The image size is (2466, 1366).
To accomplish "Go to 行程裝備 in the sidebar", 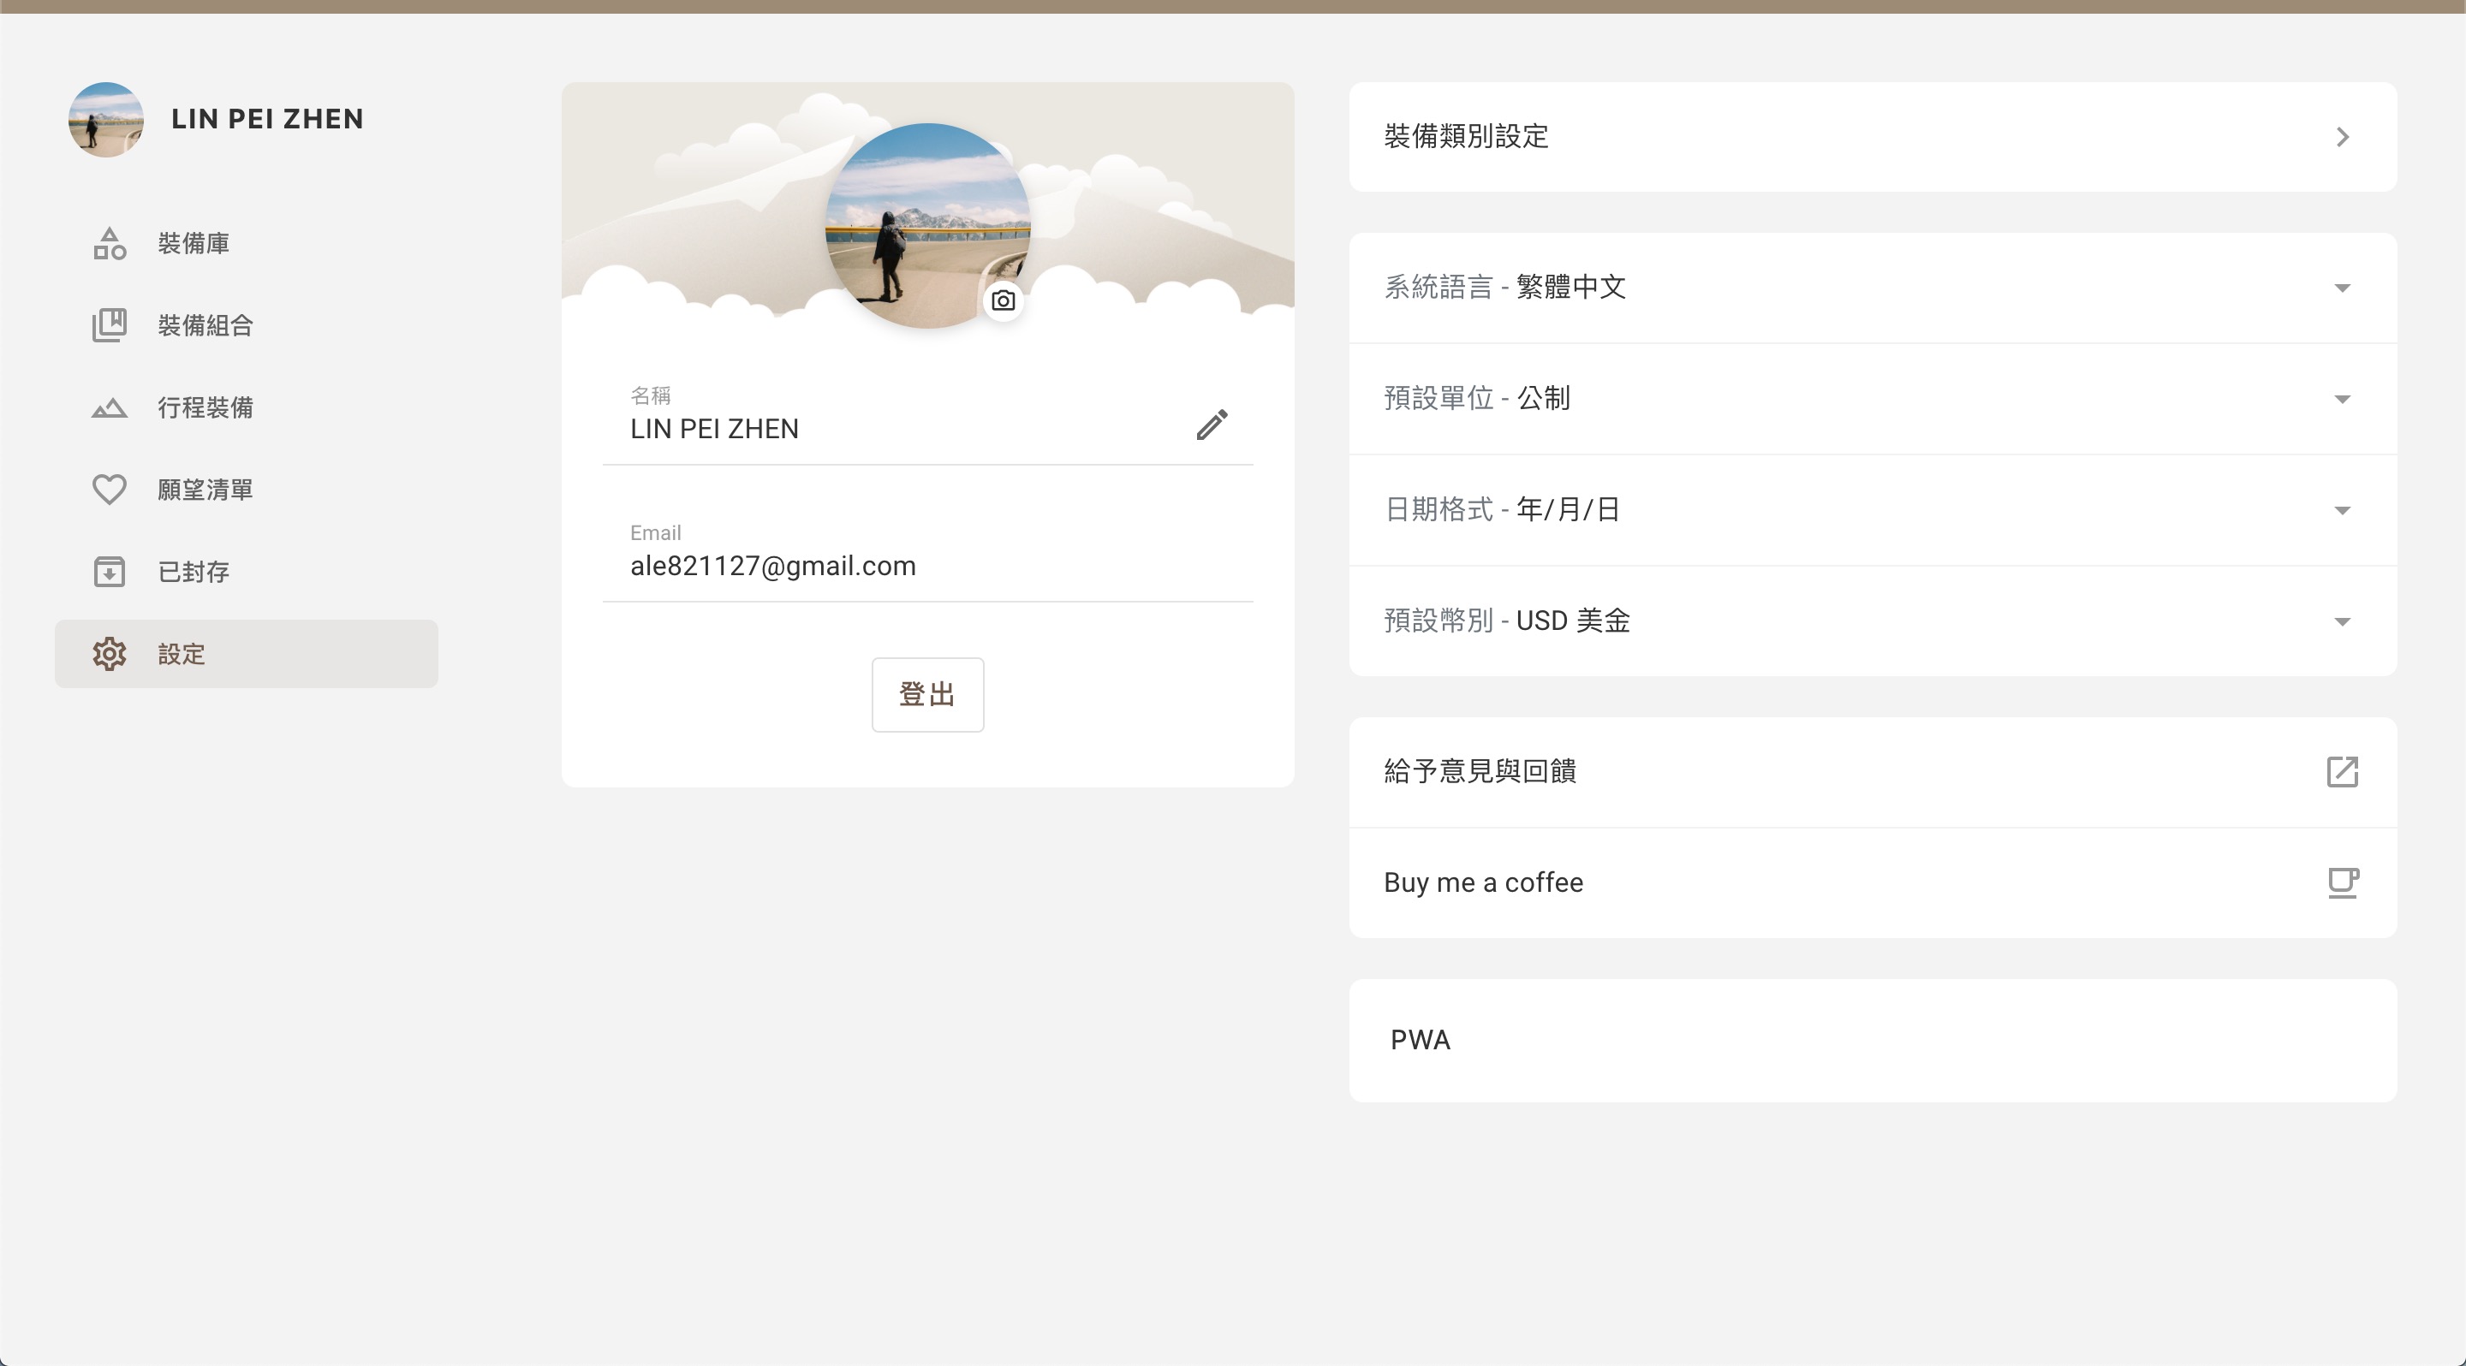I will 246,407.
